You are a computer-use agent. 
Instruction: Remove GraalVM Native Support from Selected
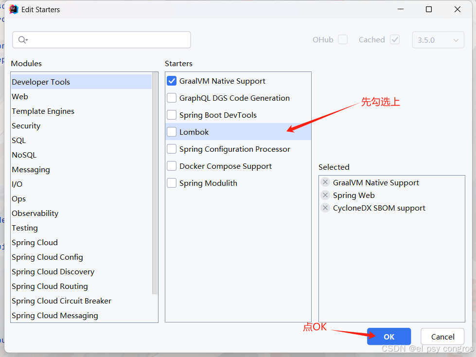pyautogui.click(x=325, y=182)
